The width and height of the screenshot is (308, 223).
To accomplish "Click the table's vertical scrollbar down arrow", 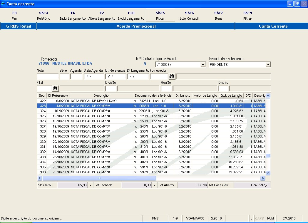I will click(268, 173).
